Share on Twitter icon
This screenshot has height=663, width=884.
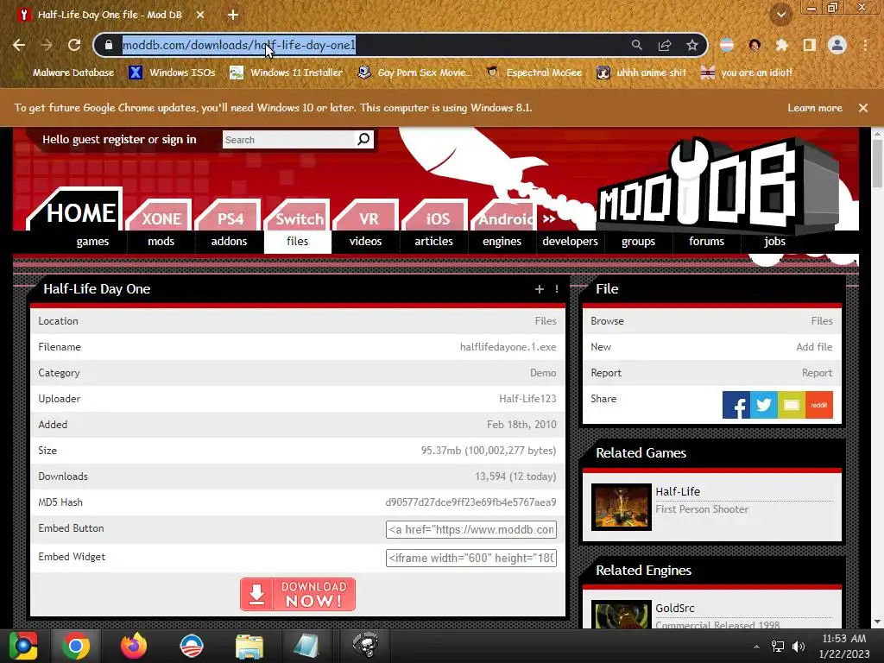763,405
